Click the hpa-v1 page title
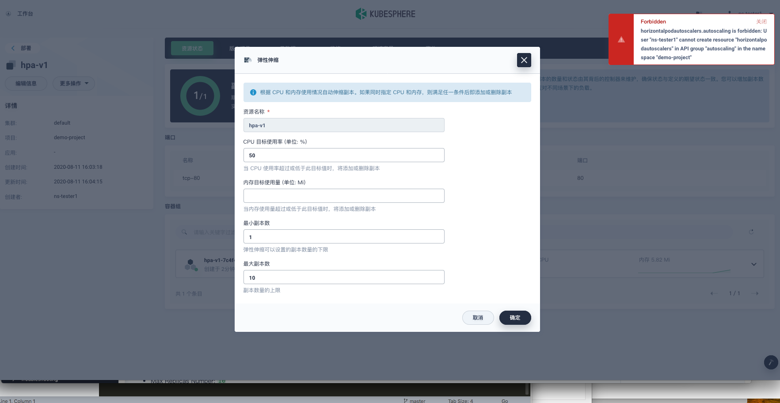The image size is (780, 403). (34, 65)
